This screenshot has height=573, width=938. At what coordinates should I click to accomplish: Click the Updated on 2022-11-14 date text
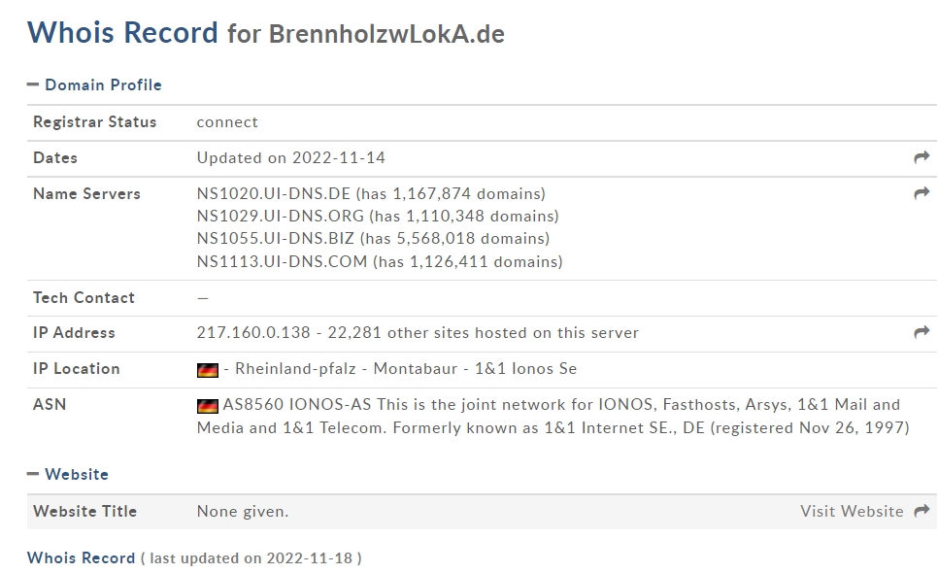click(x=290, y=158)
